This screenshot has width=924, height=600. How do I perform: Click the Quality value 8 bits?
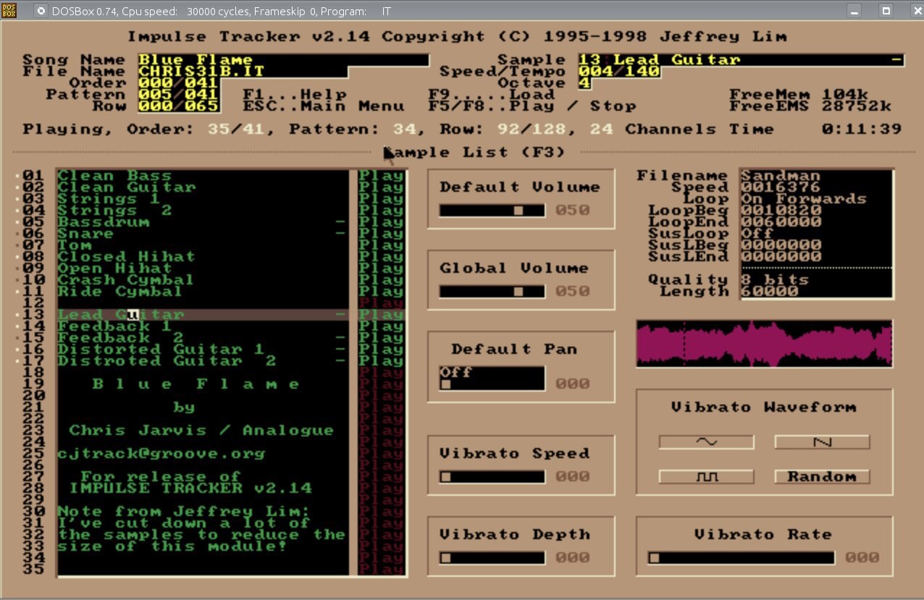816,280
